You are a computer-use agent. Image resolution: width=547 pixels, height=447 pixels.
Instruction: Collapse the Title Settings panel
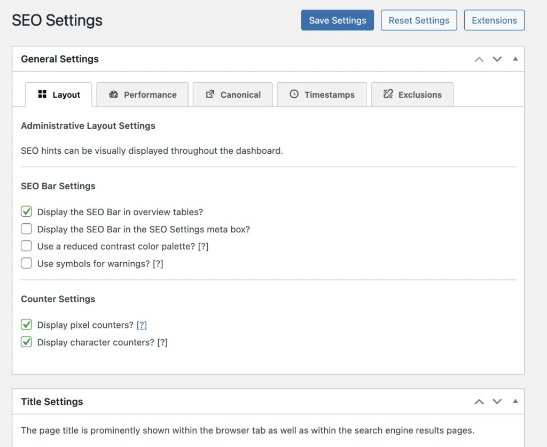(515, 401)
